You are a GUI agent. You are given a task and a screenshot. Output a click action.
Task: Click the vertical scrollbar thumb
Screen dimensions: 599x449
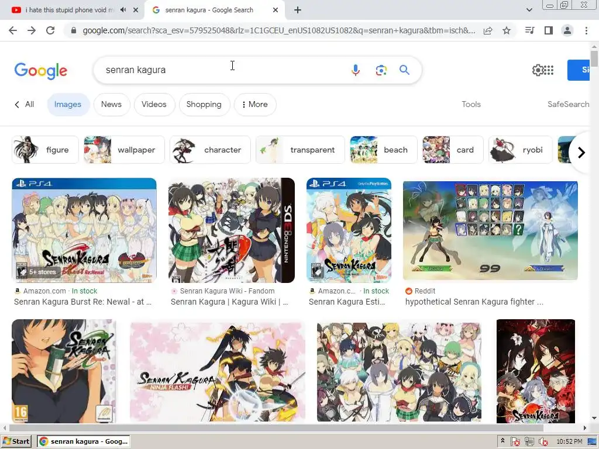[x=594, y=59]
